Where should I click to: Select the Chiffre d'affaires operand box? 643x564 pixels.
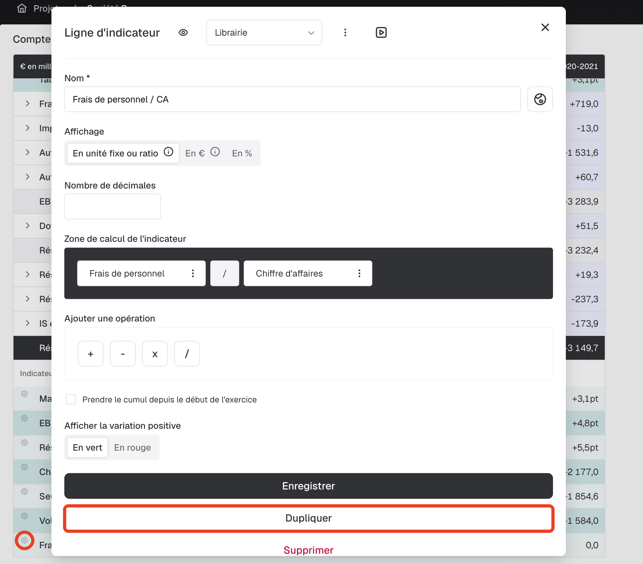pos(308,273)
